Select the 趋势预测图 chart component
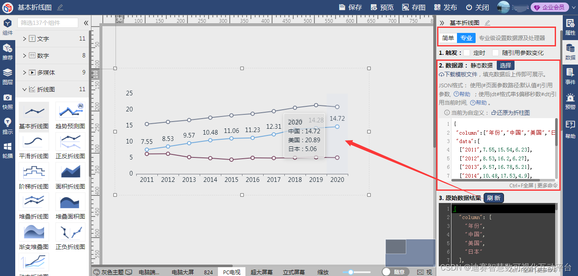 click(x=70, y=115)
